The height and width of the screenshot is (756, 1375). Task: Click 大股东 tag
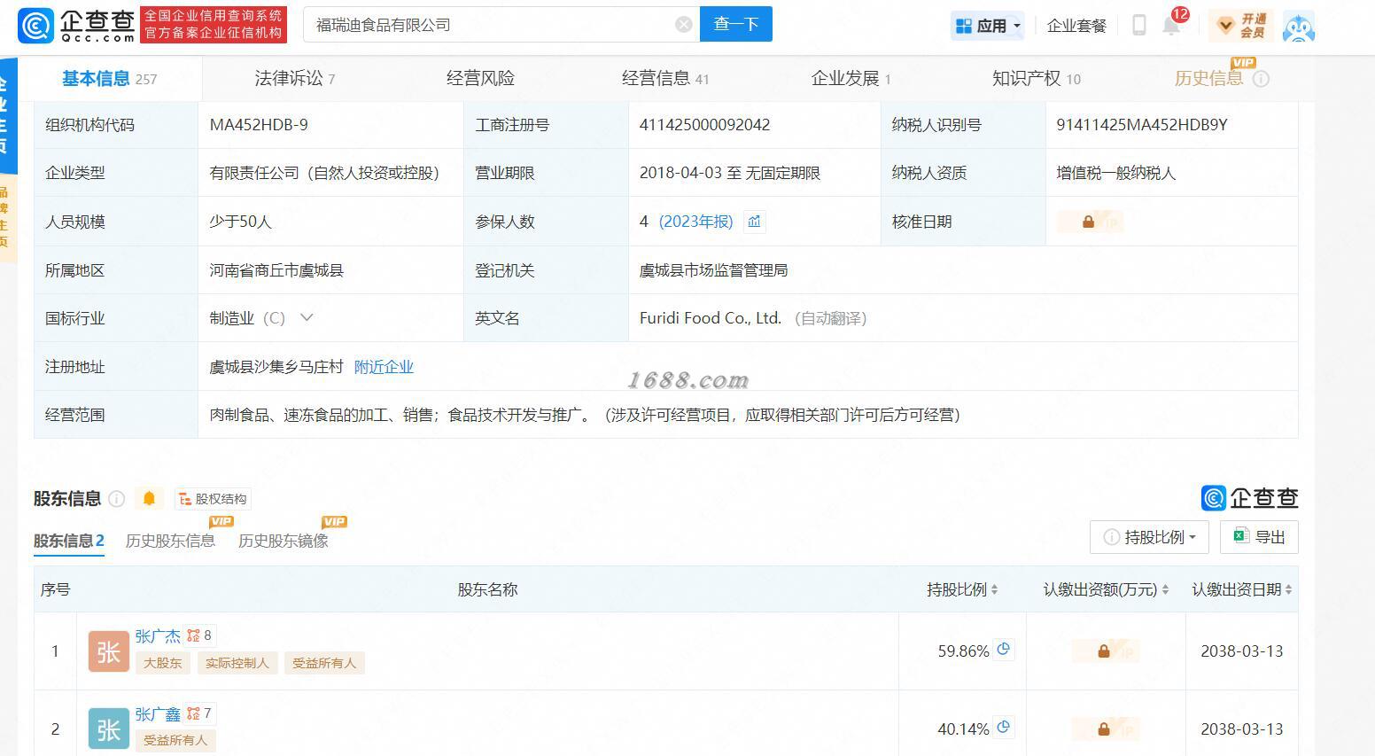click(x=162, y=663)
